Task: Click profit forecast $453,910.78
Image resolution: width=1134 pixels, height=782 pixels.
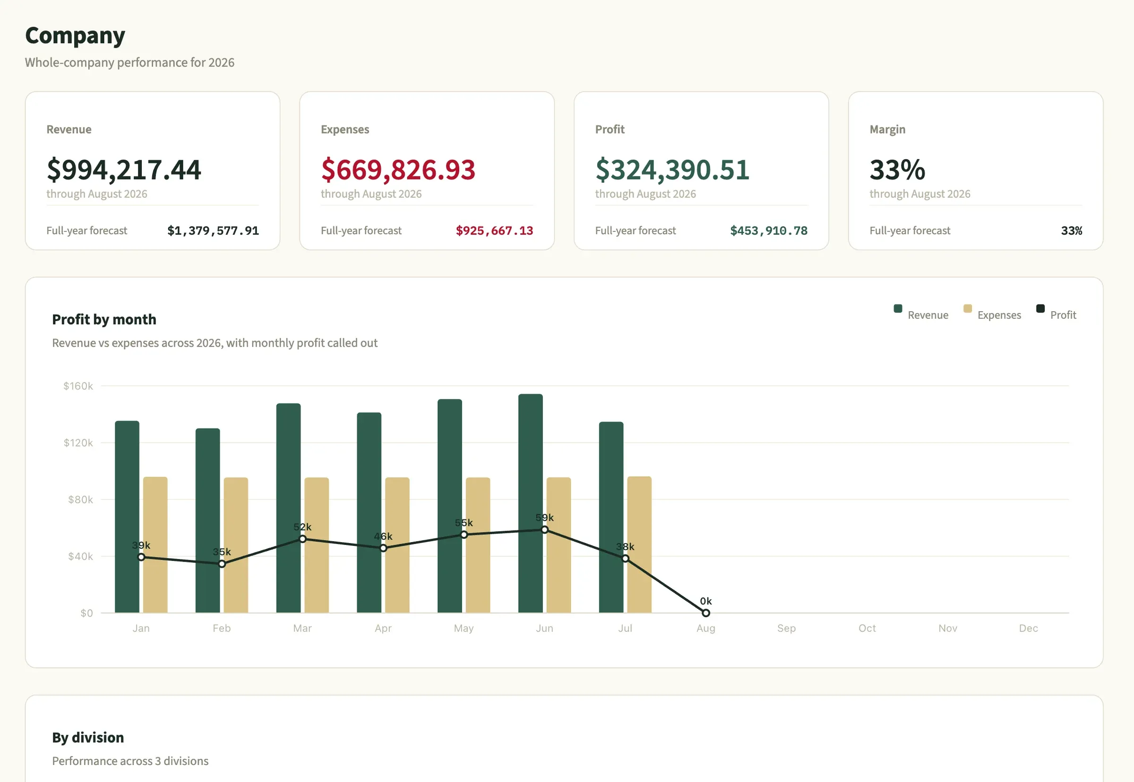Action: (x=768, y=230)
